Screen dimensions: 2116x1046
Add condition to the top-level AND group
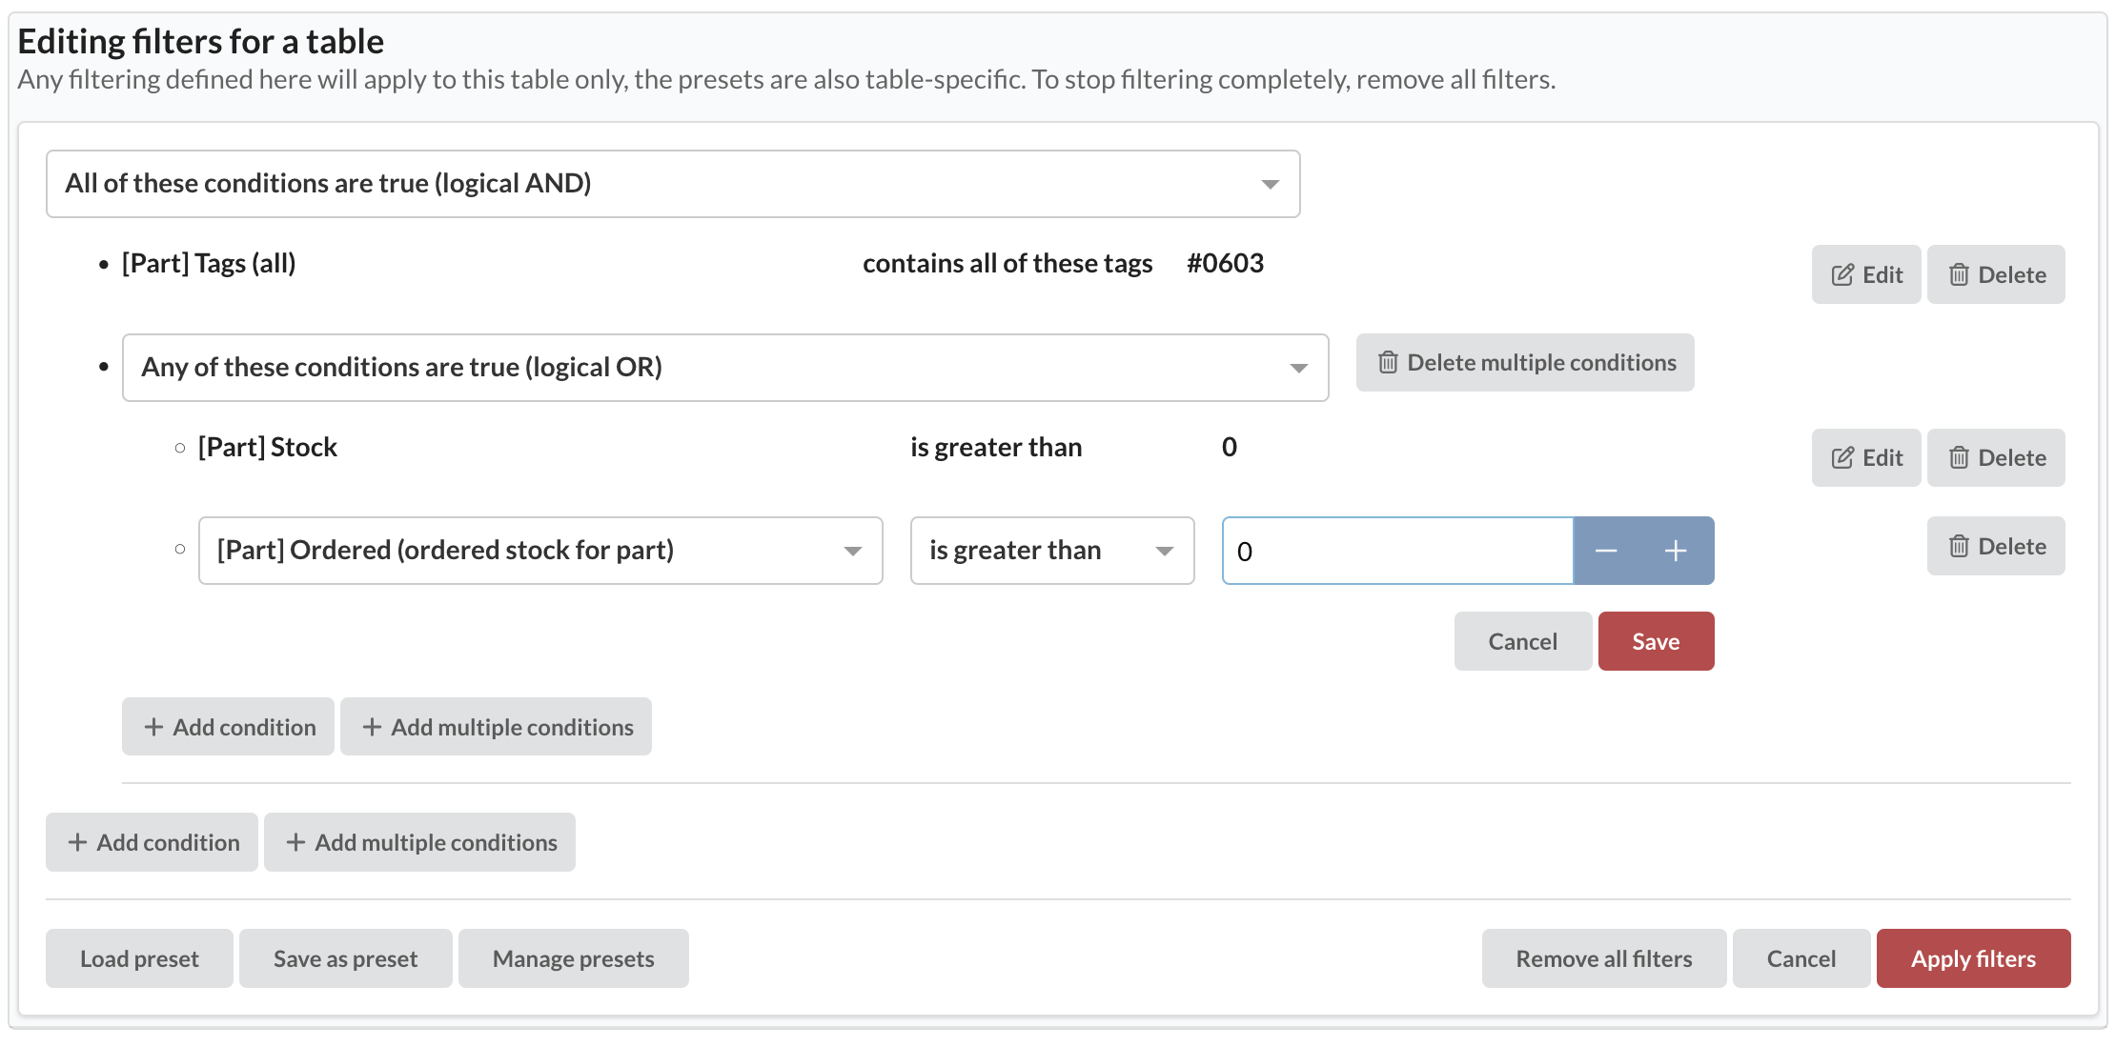point(152,842)
